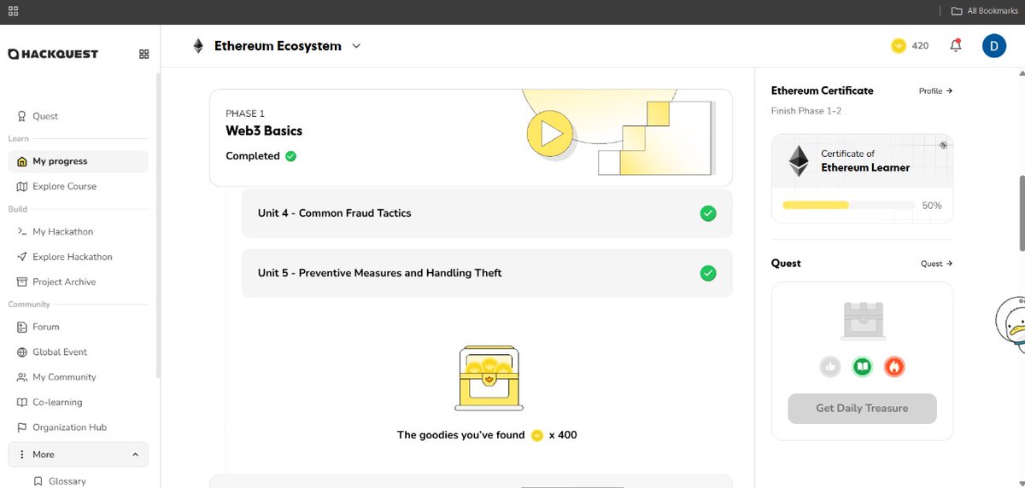The width and height of the screenshot is (1025, 488).
Task: Open Profile link beside Ethereum Certificate
Action: (x=935, y=90)
